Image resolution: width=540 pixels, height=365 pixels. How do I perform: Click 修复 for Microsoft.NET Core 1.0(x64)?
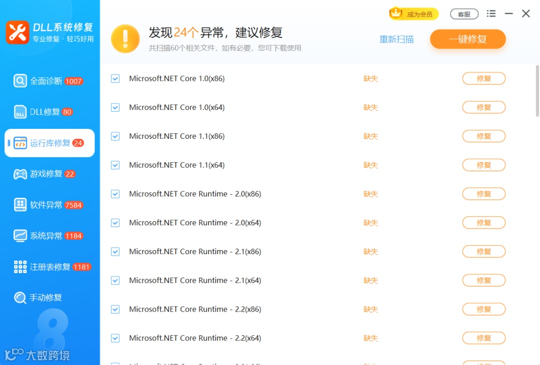click(x=484, y=107)
